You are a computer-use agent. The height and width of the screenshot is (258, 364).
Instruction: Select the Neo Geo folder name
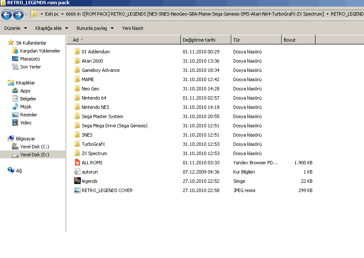pos(90,89)
